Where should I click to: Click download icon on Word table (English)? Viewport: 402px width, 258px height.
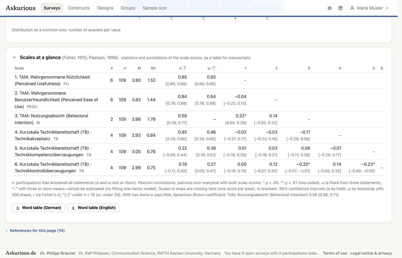[73, 208]
